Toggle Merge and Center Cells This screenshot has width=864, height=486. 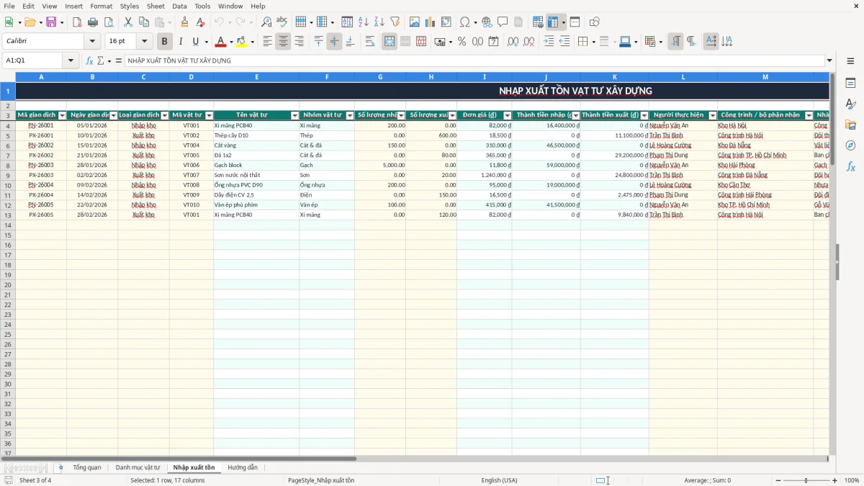(x=390, y=42)
